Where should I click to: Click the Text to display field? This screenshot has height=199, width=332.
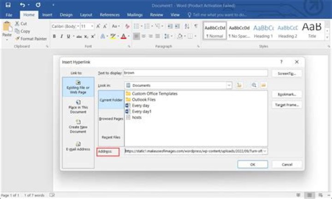tap(196, 73)
